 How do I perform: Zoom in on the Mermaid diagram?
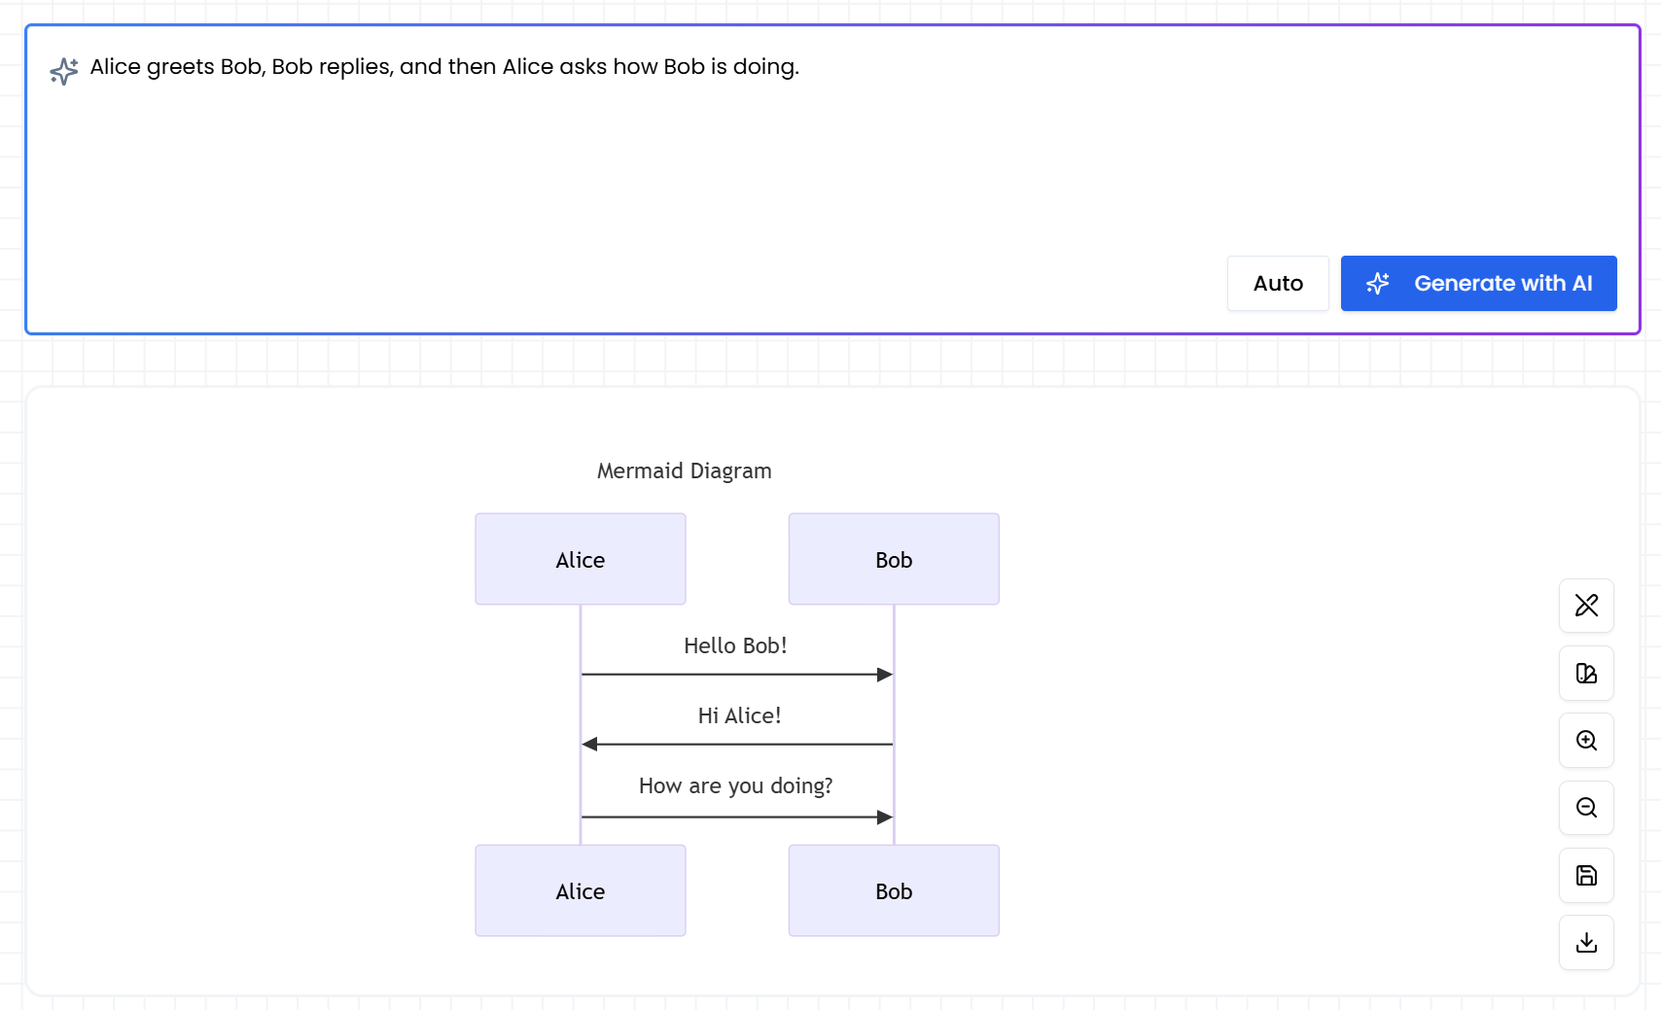pyautogui.click(x=1586, y=740)
